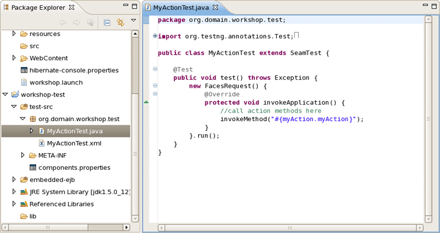440x233 pixels.
Task: Click editor horizontal scrollbar left arrow
Action: coord(161,228)
